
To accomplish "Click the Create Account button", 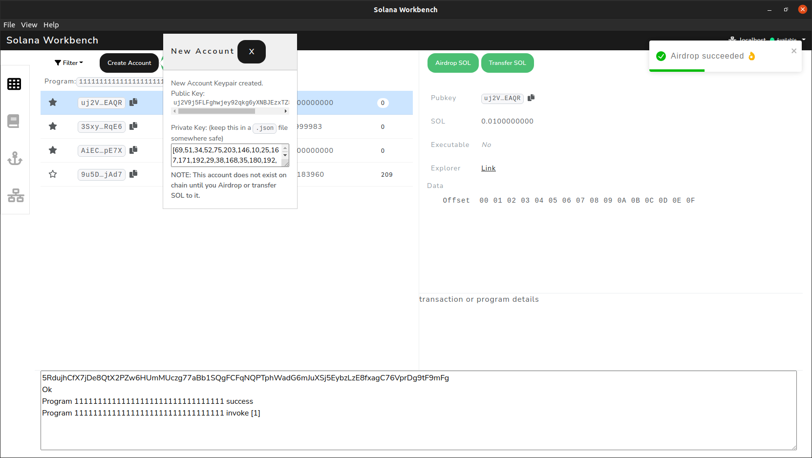I will pyautogui.click(x=129, y=63).
